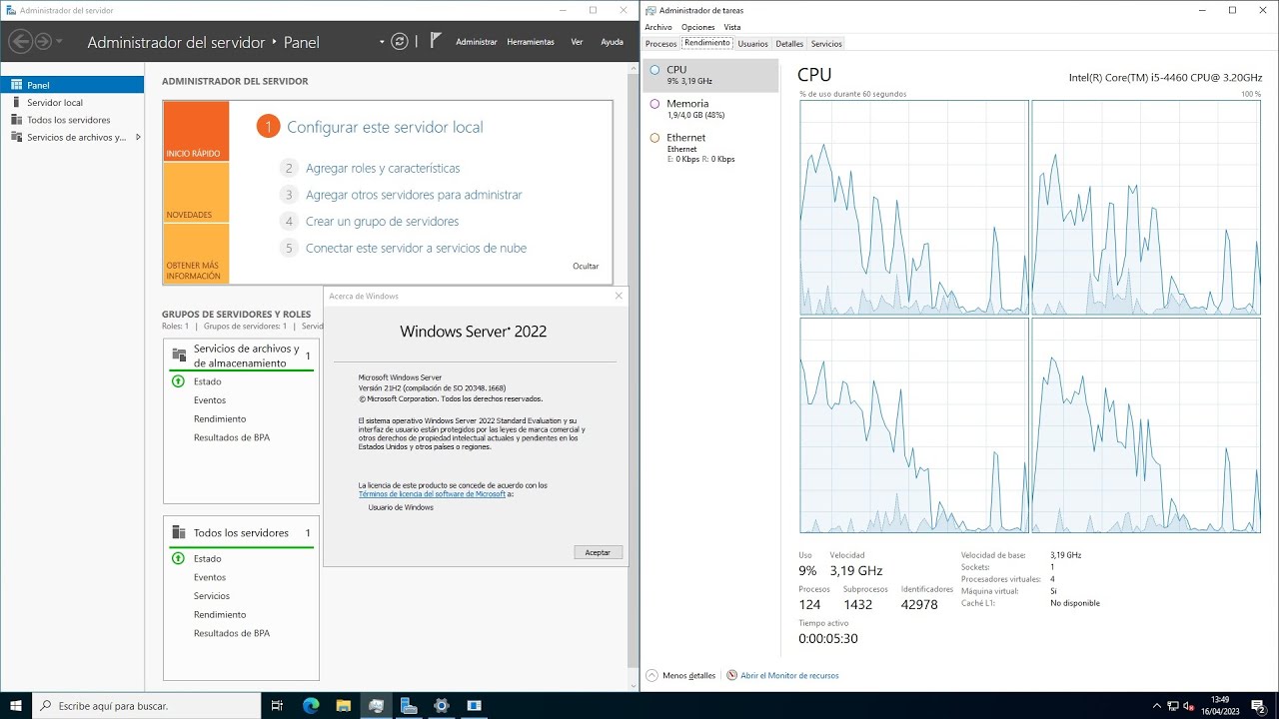Open the Ayuda menu
This screenshot has height=719, width=1279.
612,42
